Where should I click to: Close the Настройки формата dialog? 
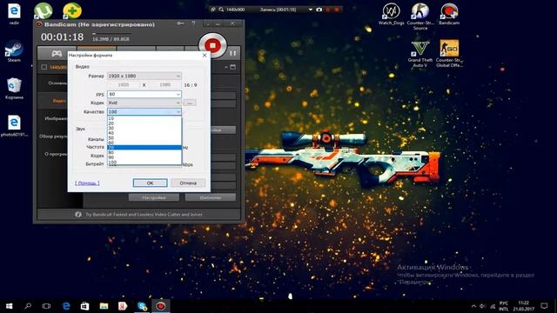tap(205, 56)
